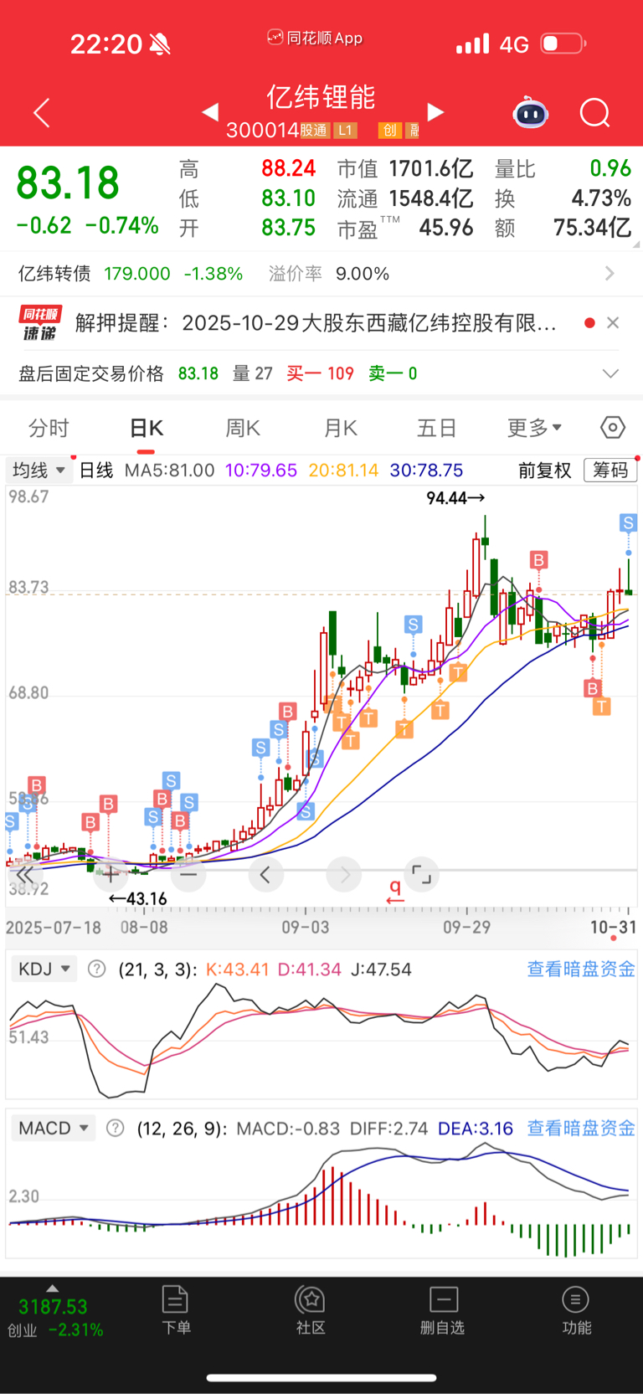Screen dimensions: 643x1394
Task: Select the 日K chart tab
Action: click(x=147, y=428)
